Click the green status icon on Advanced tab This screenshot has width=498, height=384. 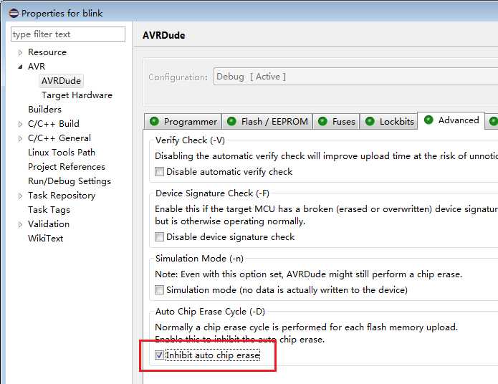point(428,120)
